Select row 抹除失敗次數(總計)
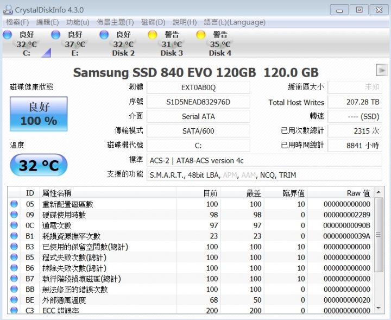 [x=191, y=268]
